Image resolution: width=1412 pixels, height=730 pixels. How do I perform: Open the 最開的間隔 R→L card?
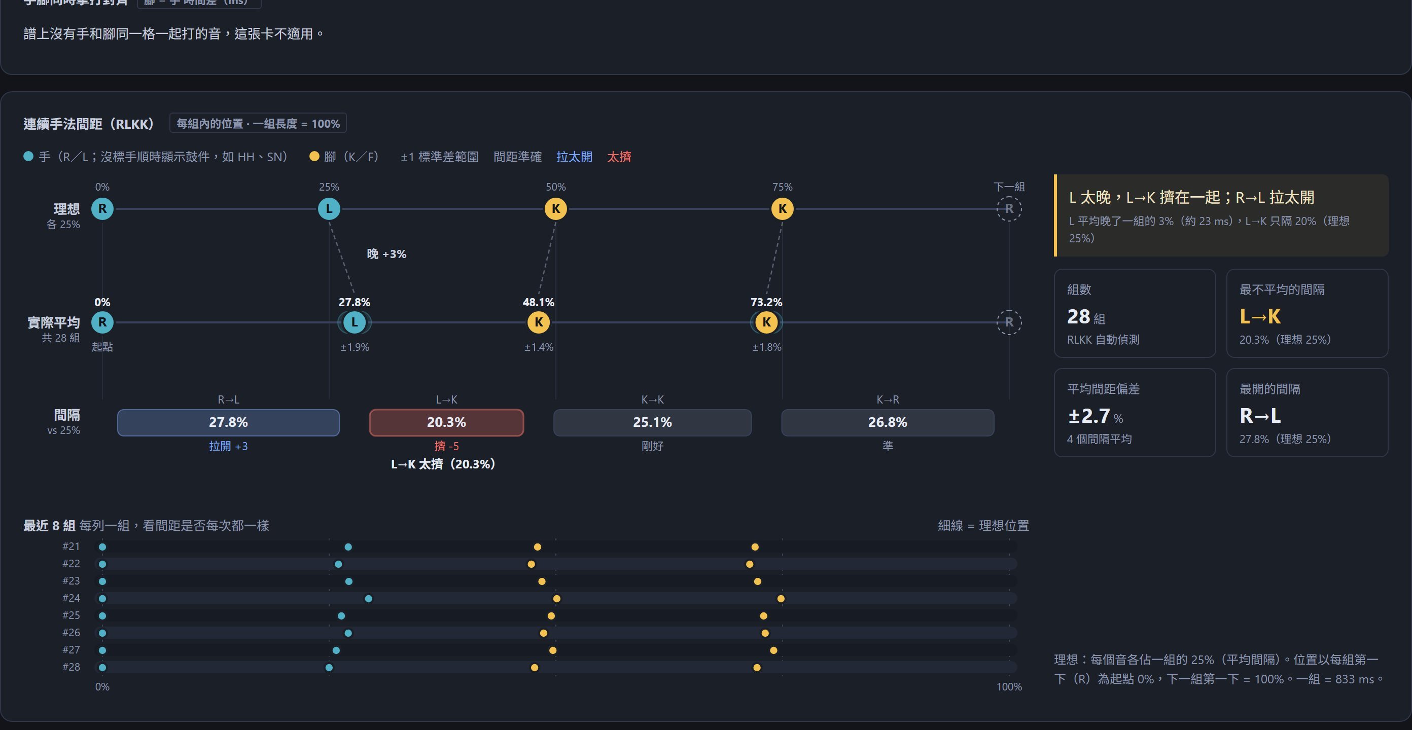pos(1308,413)
